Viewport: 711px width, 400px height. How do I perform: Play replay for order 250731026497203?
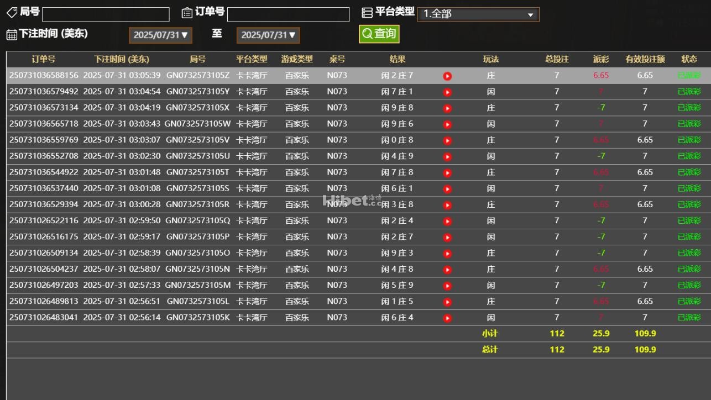click(447, 286)
